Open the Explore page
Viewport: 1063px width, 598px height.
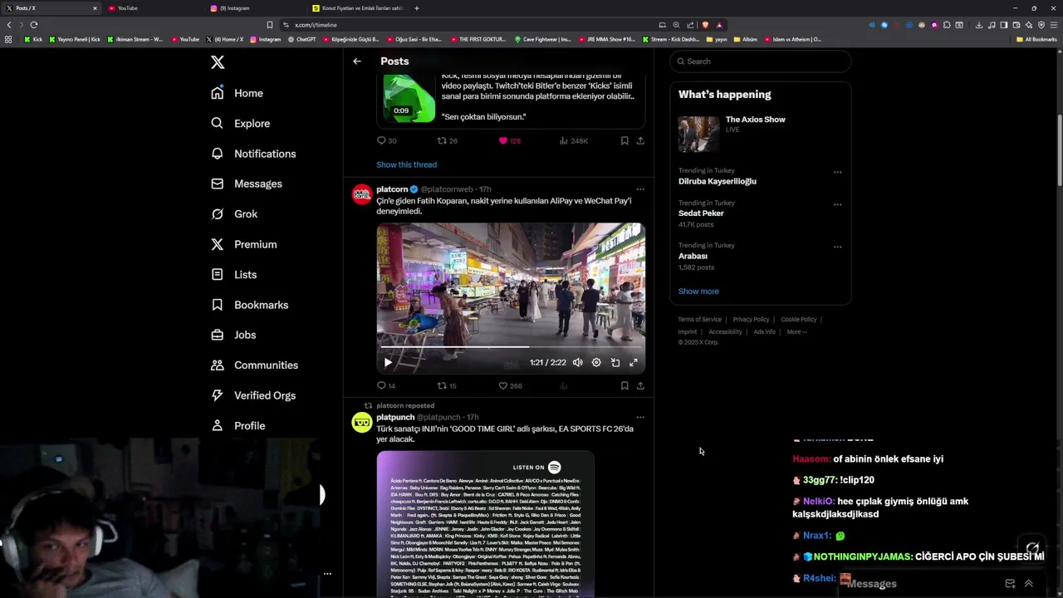241,123
